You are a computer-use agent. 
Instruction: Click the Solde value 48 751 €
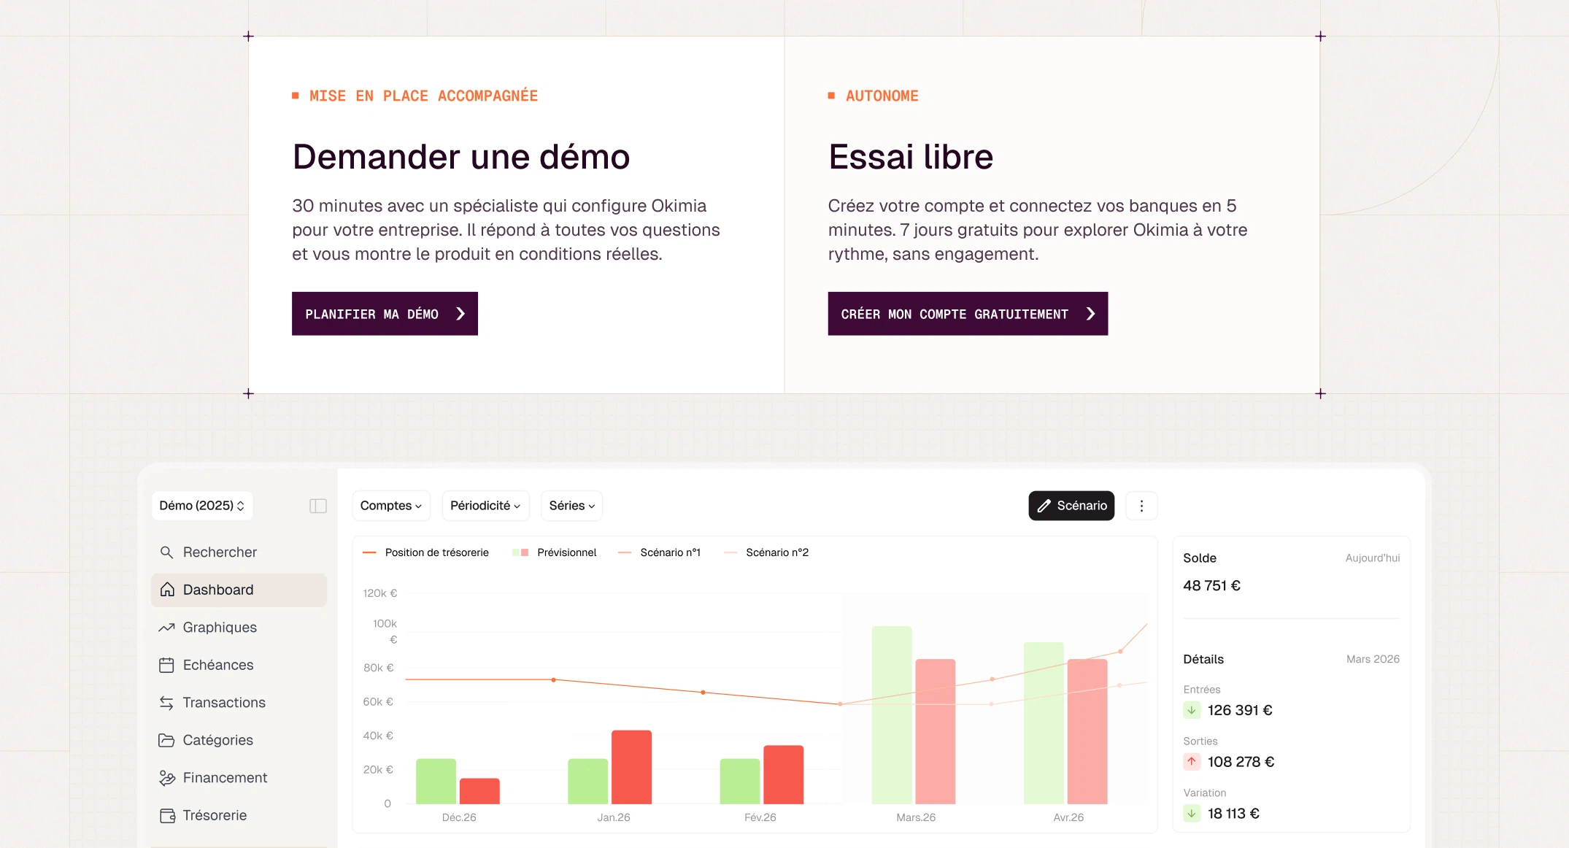[1211, 585]
